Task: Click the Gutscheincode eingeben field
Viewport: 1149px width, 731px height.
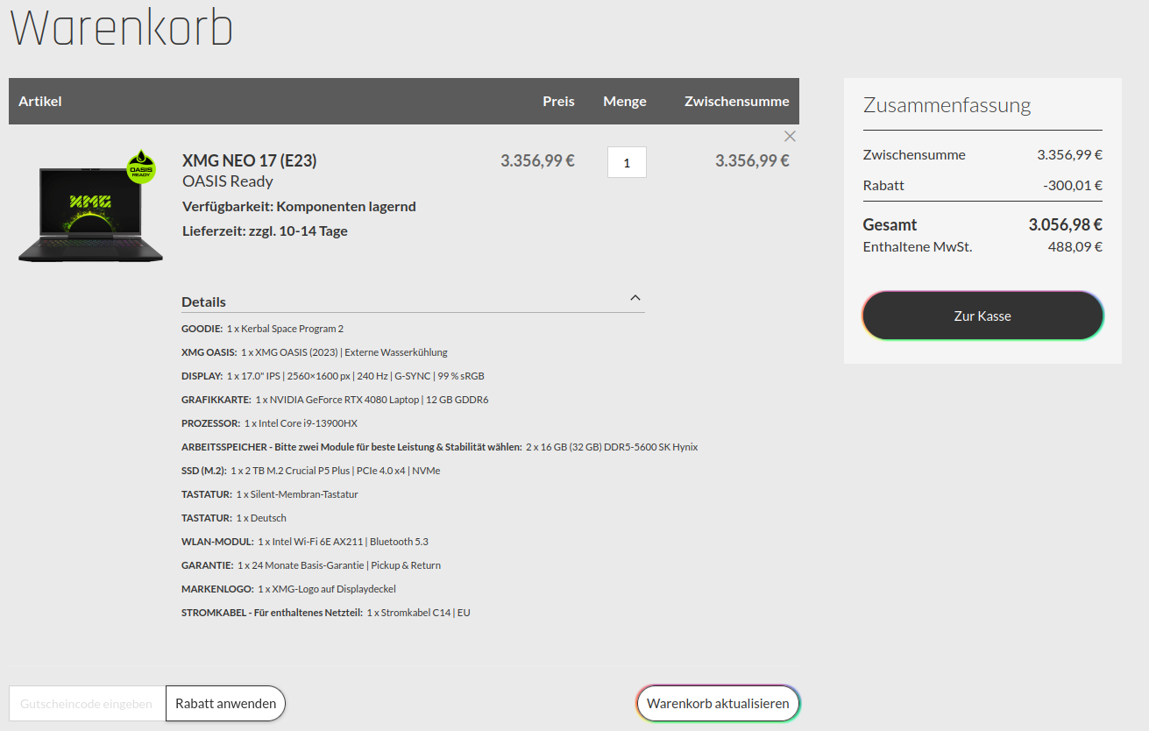Action: tap(88, 703)
